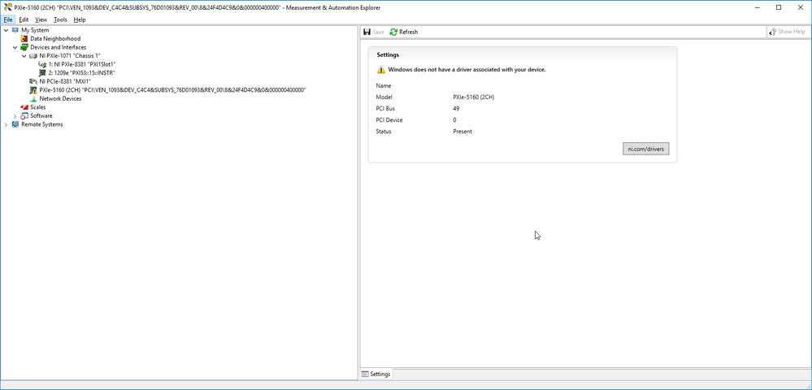This screenshot has height=390, width=812.
Task: Click the My System computer icon
Action: [15, 30]
